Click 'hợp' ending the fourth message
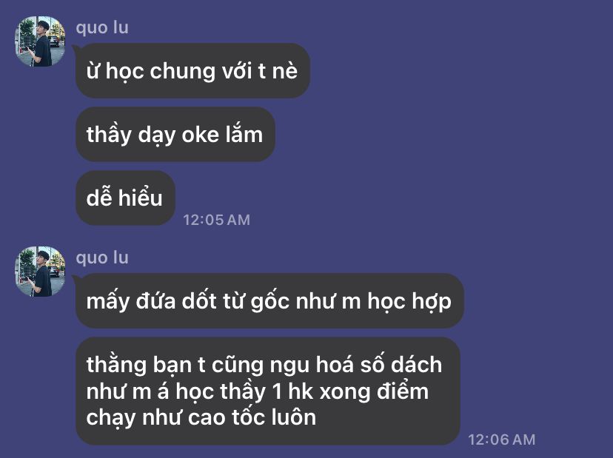 [x=432, y=302]
